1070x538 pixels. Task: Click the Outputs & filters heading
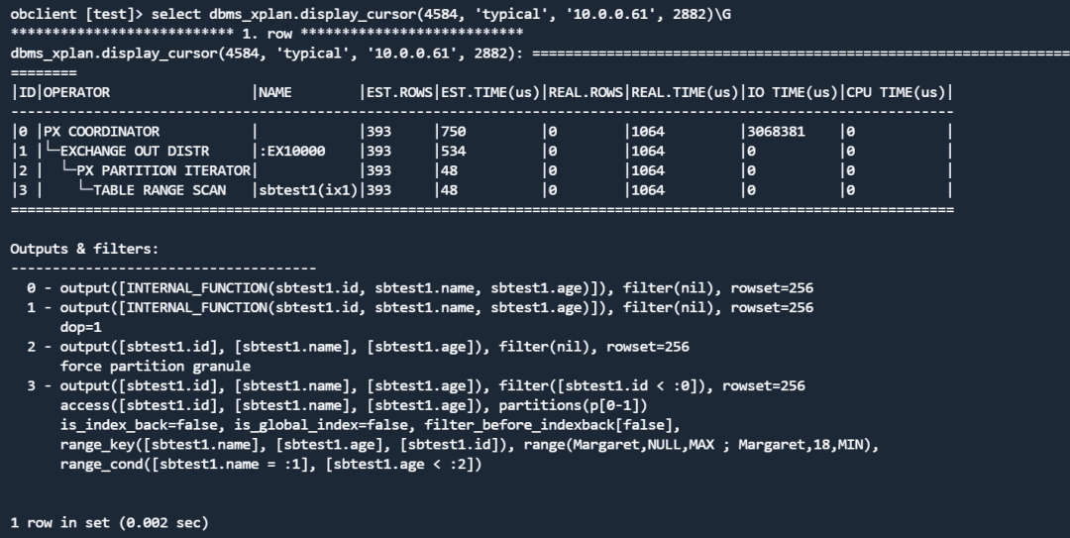(84, 249)
